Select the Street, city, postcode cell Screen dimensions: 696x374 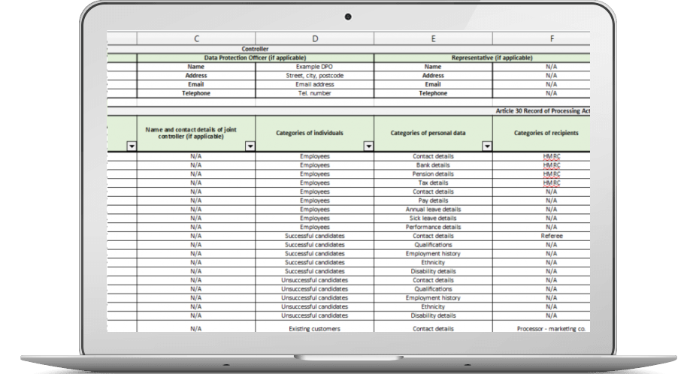point(315,75)
